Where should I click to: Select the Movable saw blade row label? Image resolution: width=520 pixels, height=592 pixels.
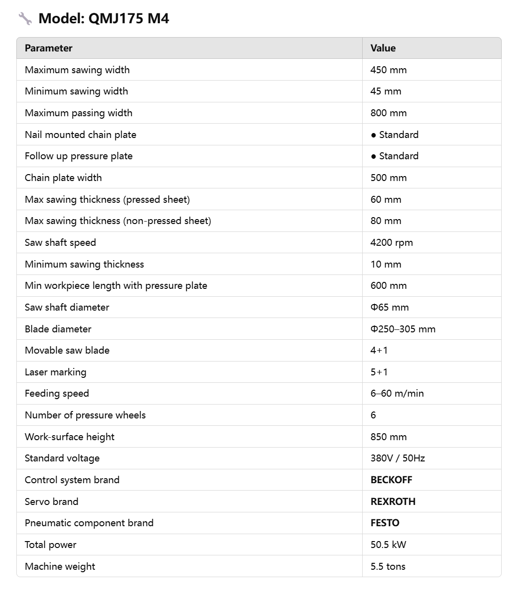tap(67, 350)
